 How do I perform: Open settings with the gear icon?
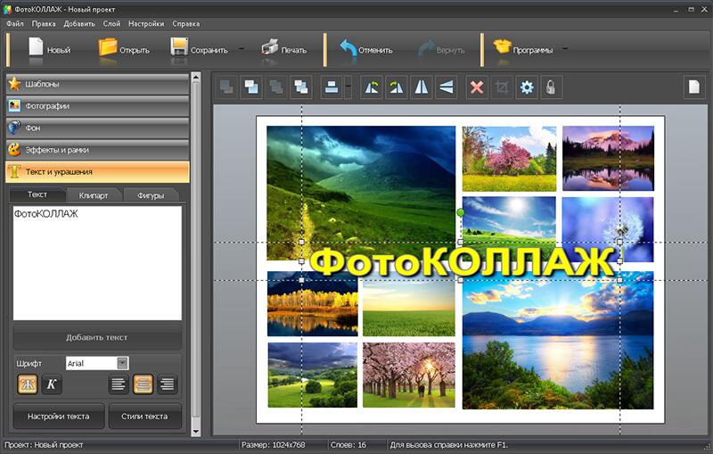527,87
